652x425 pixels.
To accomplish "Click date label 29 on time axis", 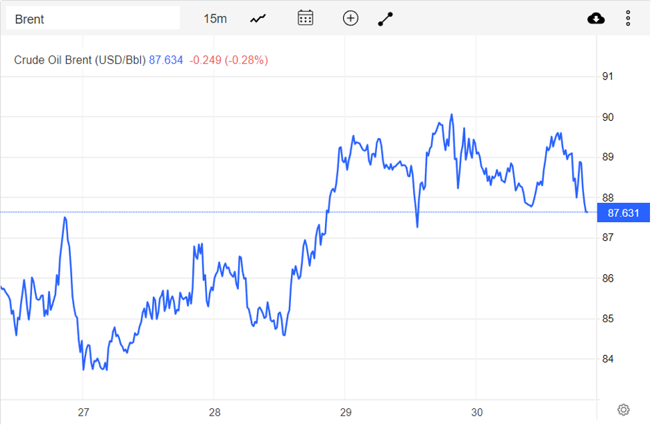I will [x=345, y=412].
